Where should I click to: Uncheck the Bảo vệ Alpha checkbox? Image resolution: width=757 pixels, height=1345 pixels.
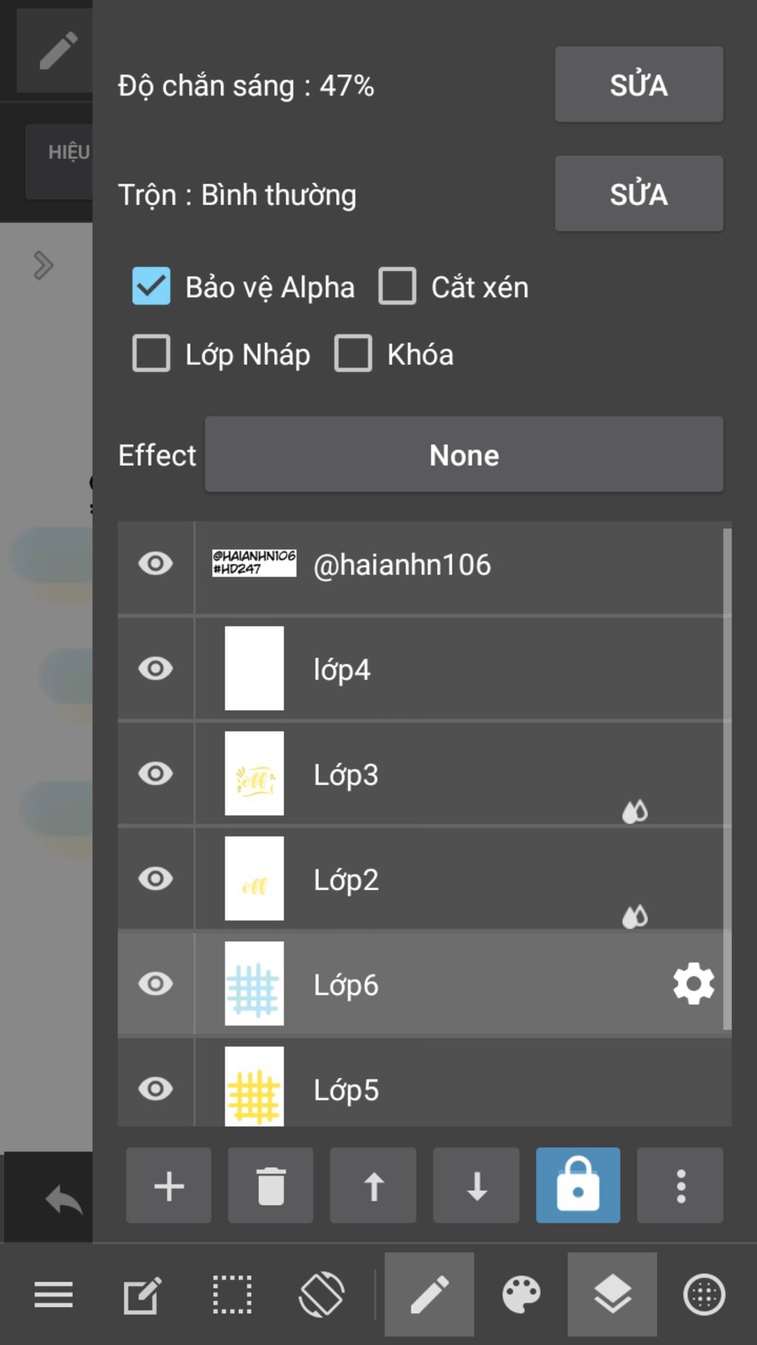coord(152,286)
